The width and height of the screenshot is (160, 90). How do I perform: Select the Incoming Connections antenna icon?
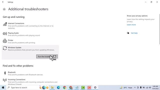[5, 80]
